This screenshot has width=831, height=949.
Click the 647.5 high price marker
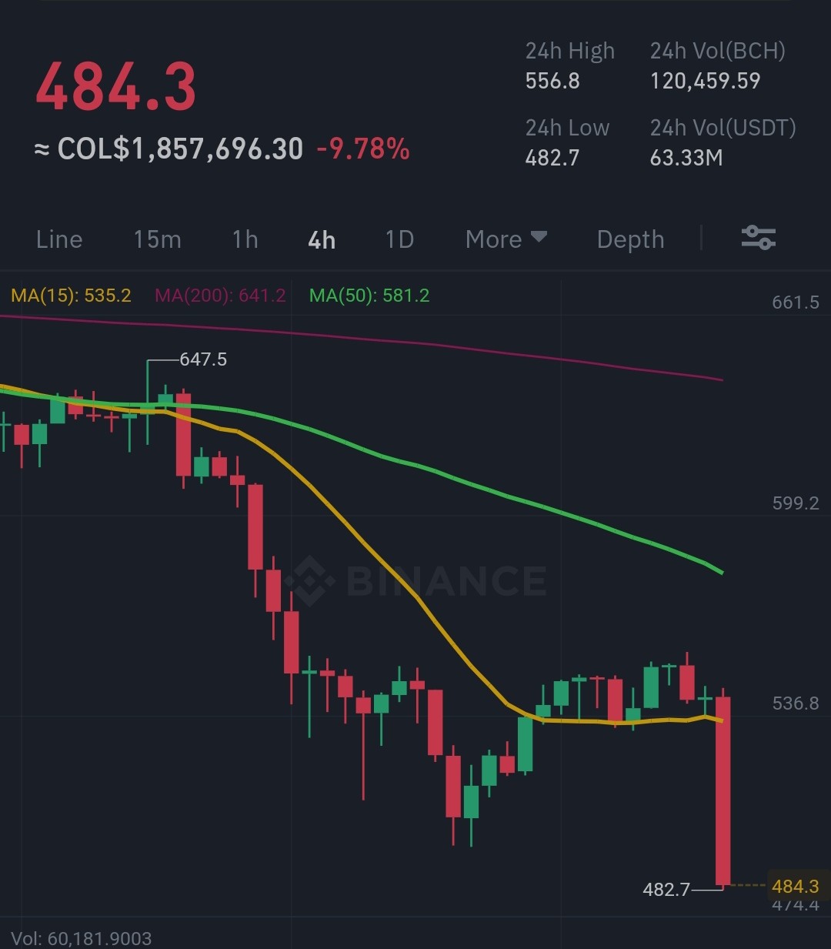tap(203, 359)
